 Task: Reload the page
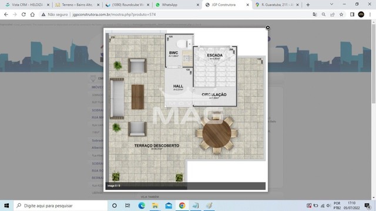pos(23,15)
